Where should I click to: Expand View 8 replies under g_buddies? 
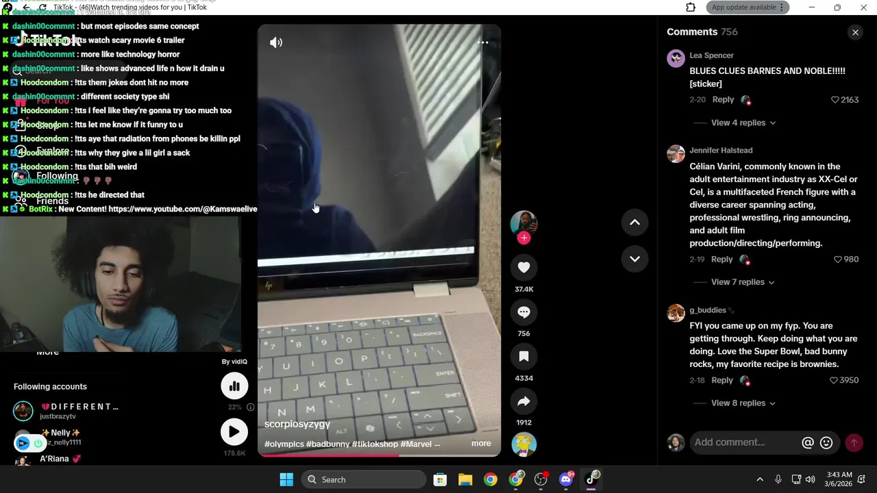point(743,403)
